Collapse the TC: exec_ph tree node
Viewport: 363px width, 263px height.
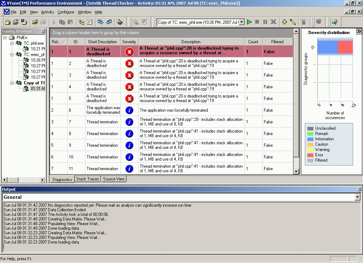12,55
